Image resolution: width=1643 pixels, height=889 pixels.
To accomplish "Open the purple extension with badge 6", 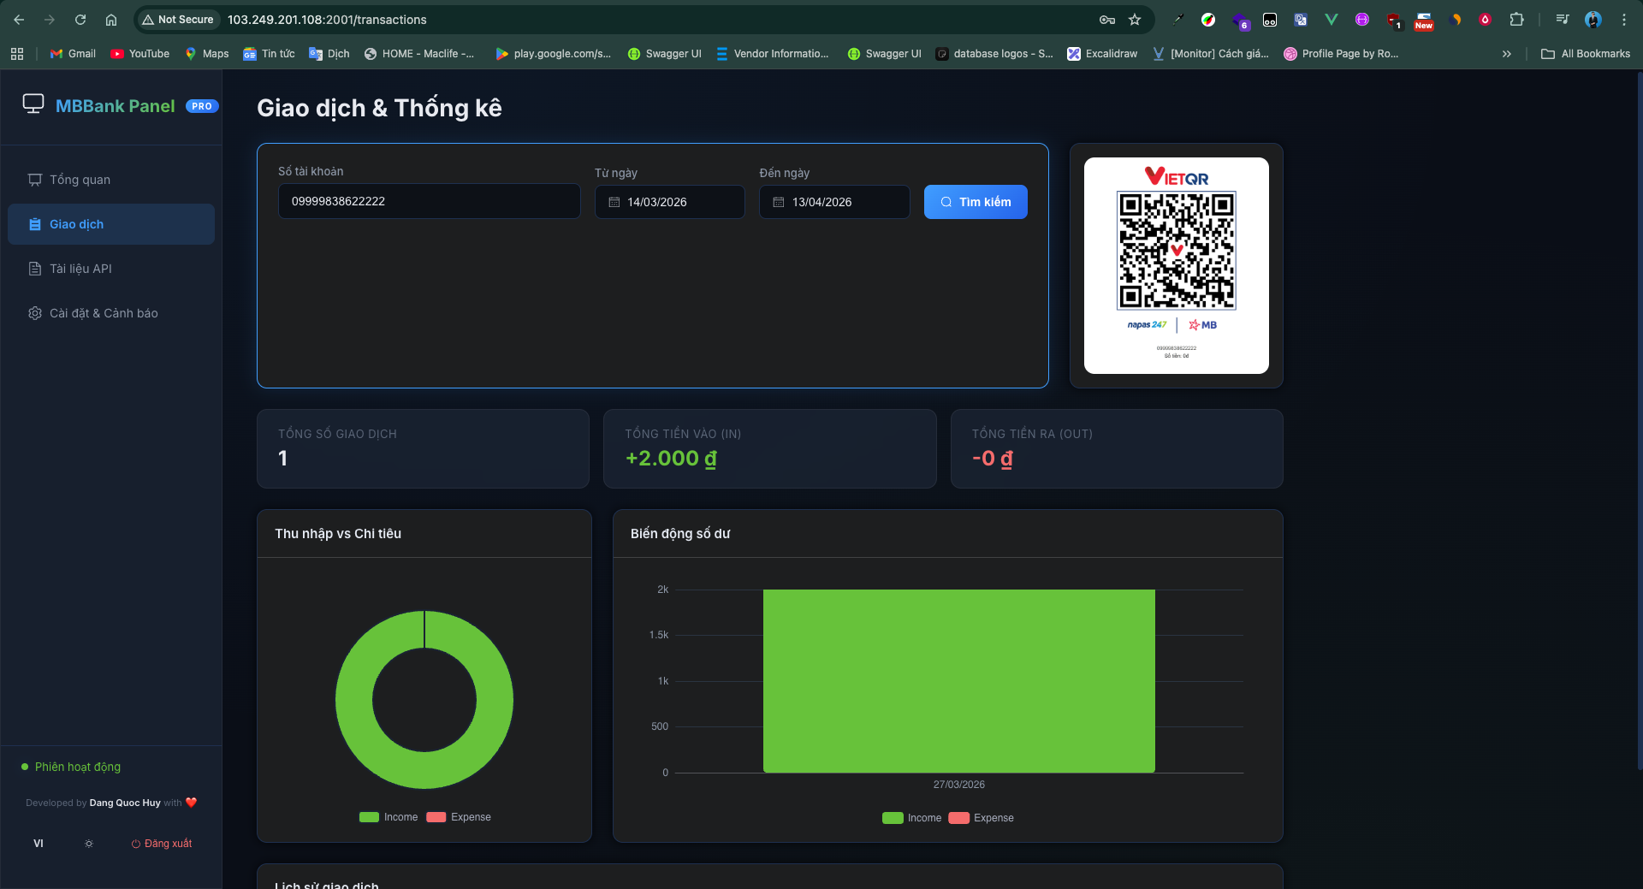I will [x=1240, y=21].
